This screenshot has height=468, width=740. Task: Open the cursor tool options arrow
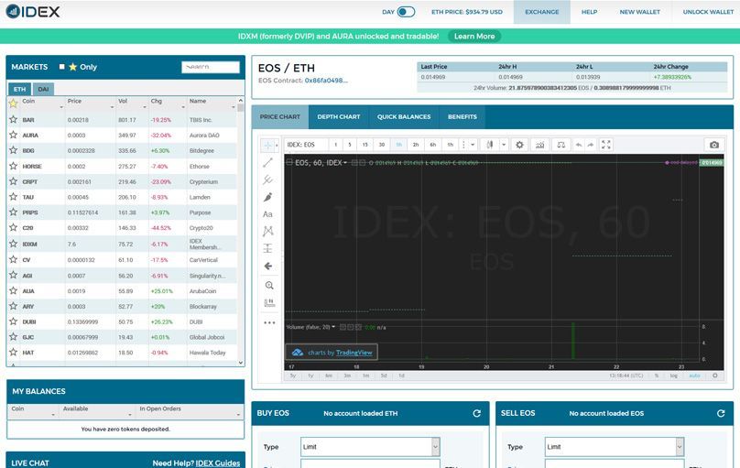277,145
